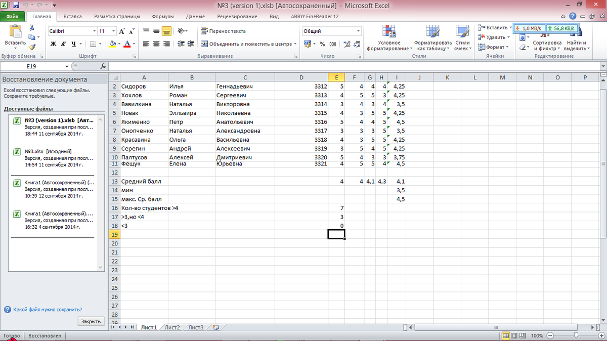Switch to the Лист2 sheet tab
607x341 pixels.
point(172,327)
